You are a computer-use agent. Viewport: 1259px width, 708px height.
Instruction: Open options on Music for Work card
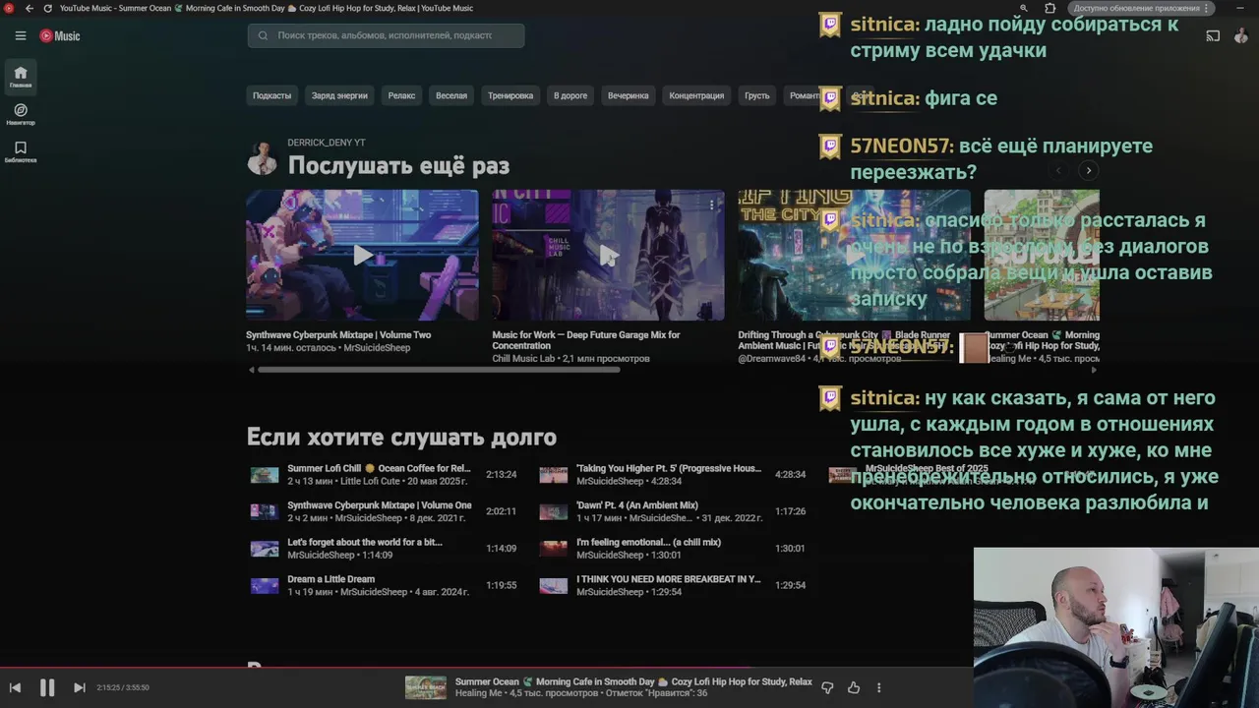(711, 205)
